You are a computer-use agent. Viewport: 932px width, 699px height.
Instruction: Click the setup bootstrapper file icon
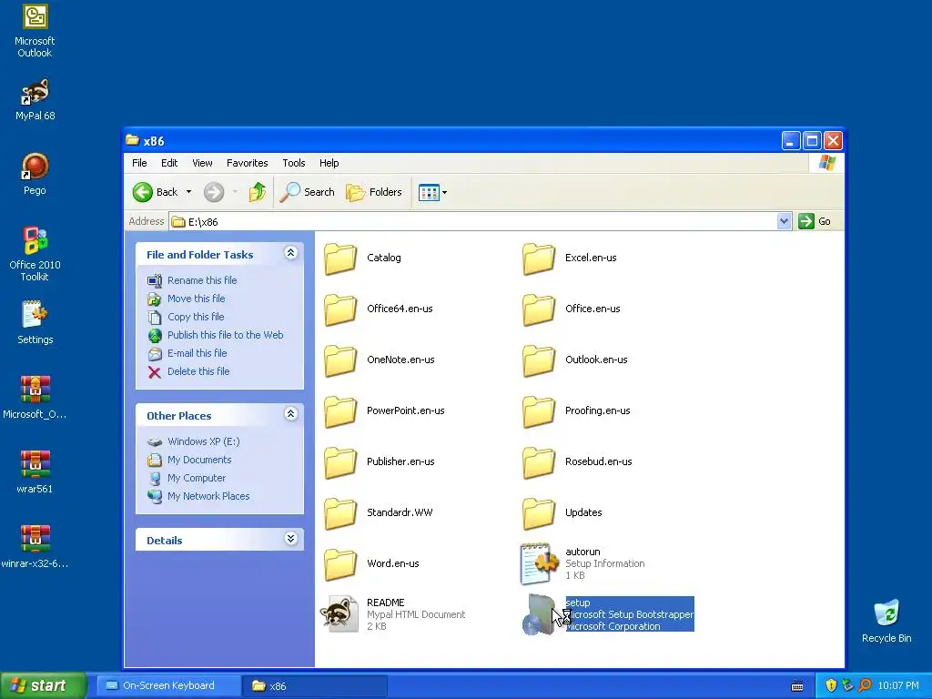coord(539,614)
